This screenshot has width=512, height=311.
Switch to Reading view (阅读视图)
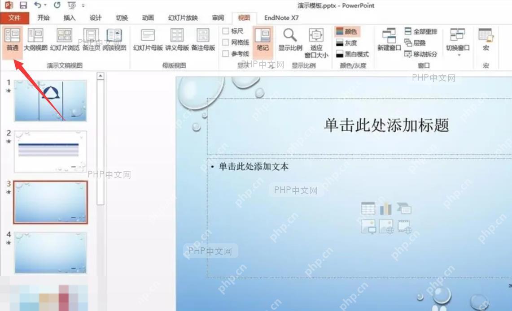pyautogui.click(x=114, y=40)
